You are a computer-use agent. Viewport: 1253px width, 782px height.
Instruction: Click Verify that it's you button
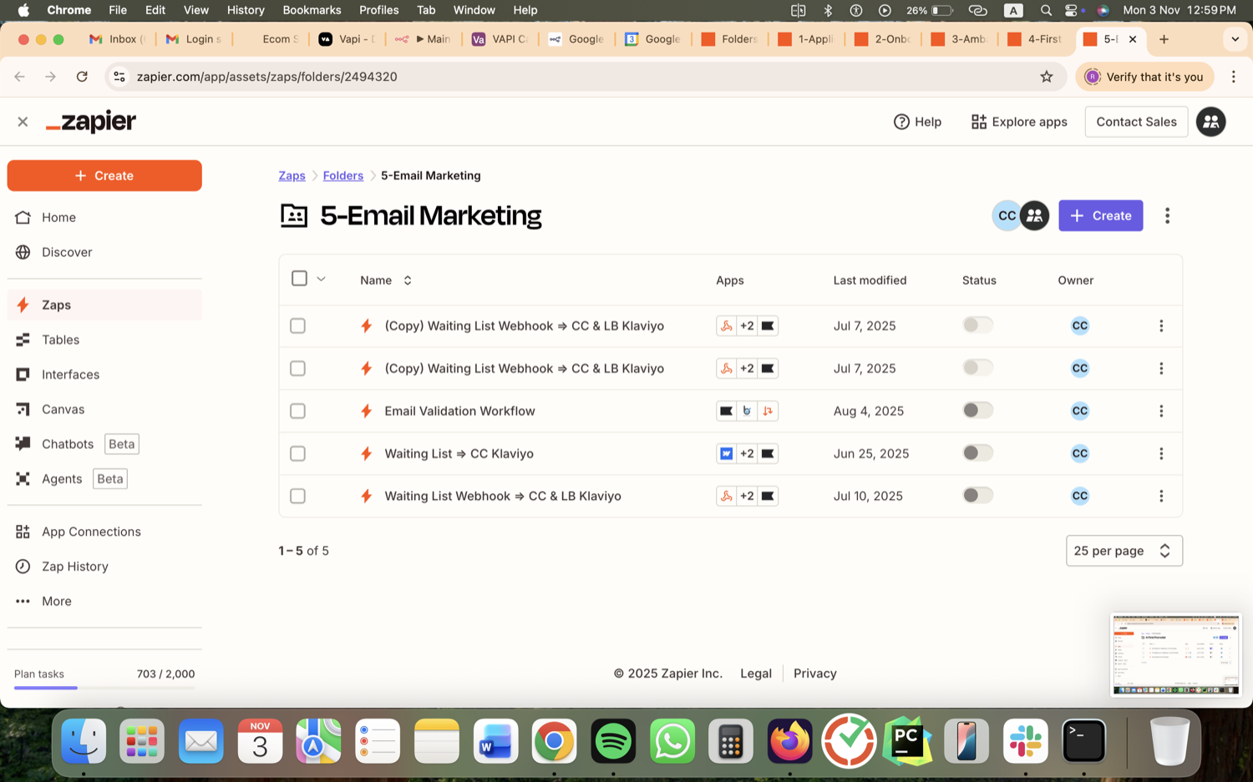[1144, 77]
